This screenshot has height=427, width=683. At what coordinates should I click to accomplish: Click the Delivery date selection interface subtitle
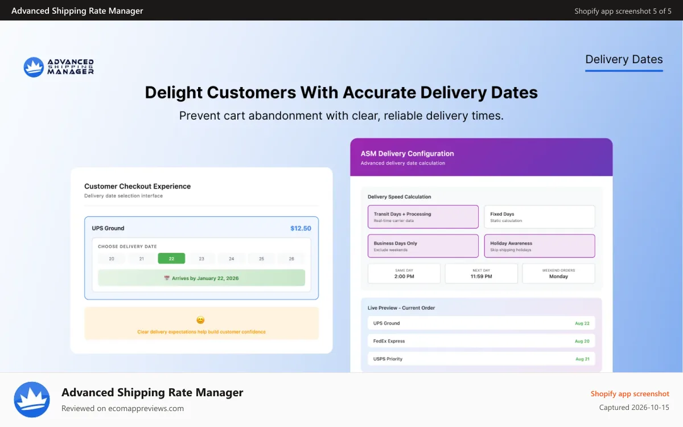(124, 196)
